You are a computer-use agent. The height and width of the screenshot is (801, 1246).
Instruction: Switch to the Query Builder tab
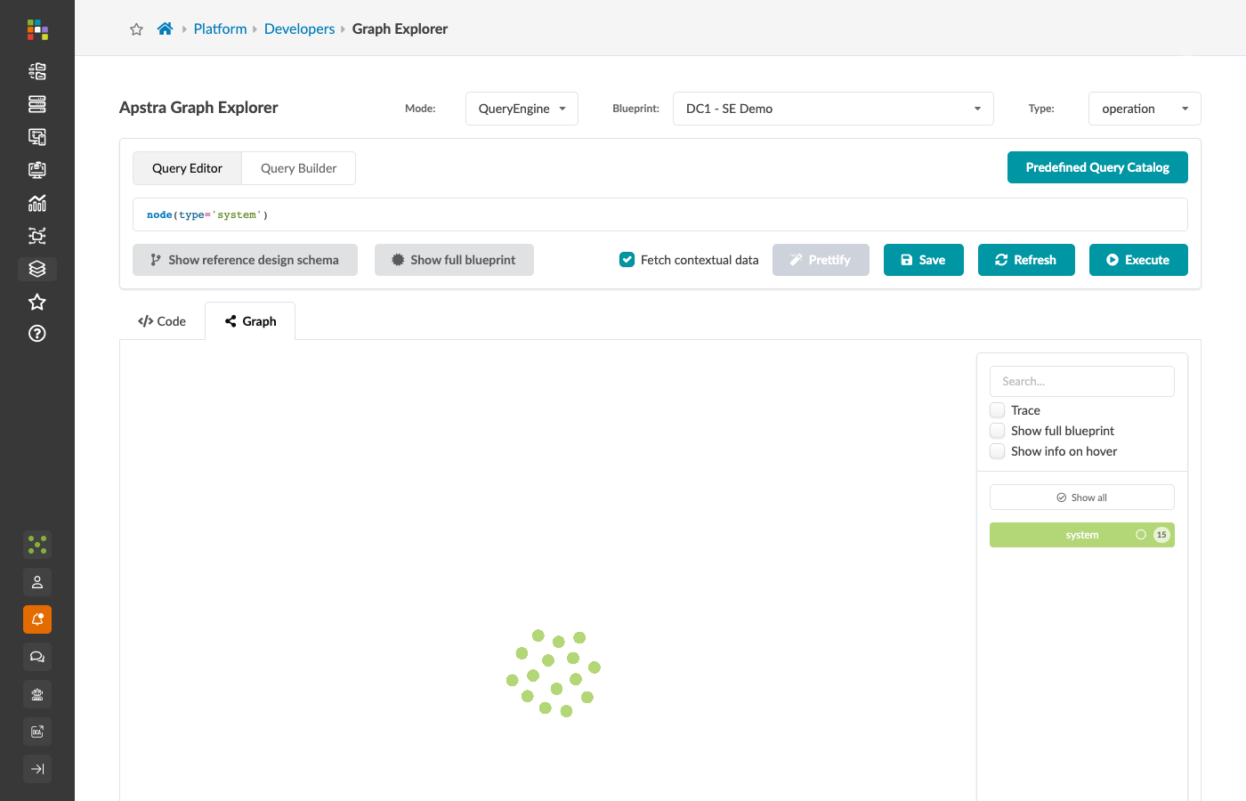coord(298,168)
